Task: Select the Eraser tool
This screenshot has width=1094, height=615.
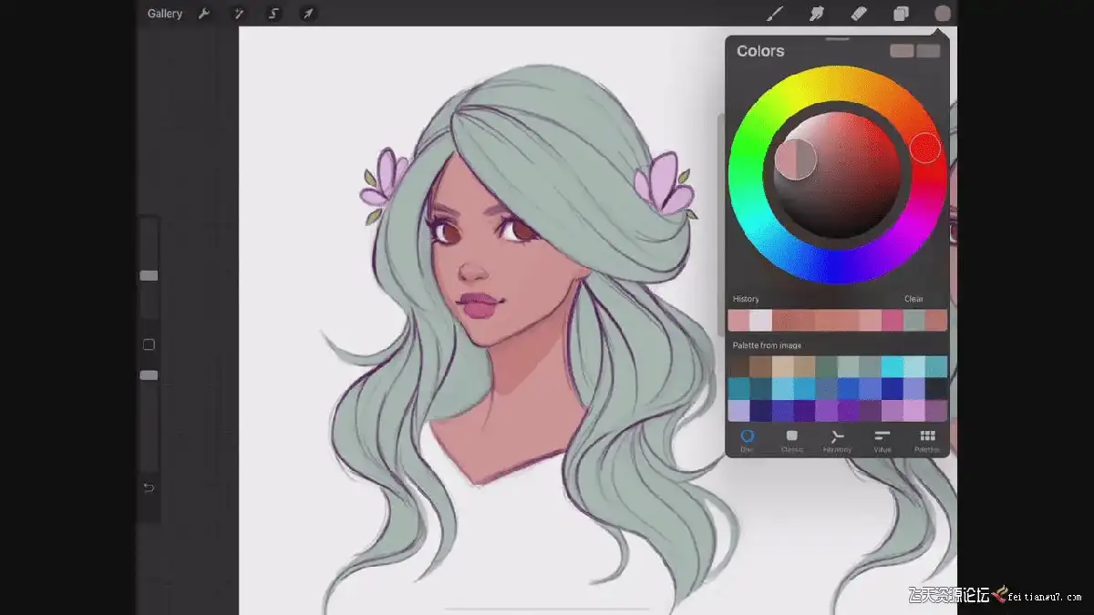Action: point(859,14)
